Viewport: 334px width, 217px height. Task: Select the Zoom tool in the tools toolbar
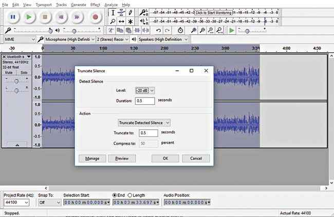click(x=113, y=21)
